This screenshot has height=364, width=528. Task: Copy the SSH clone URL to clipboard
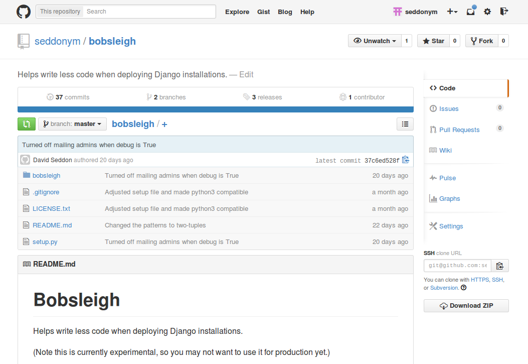click(x=500, y=266)
